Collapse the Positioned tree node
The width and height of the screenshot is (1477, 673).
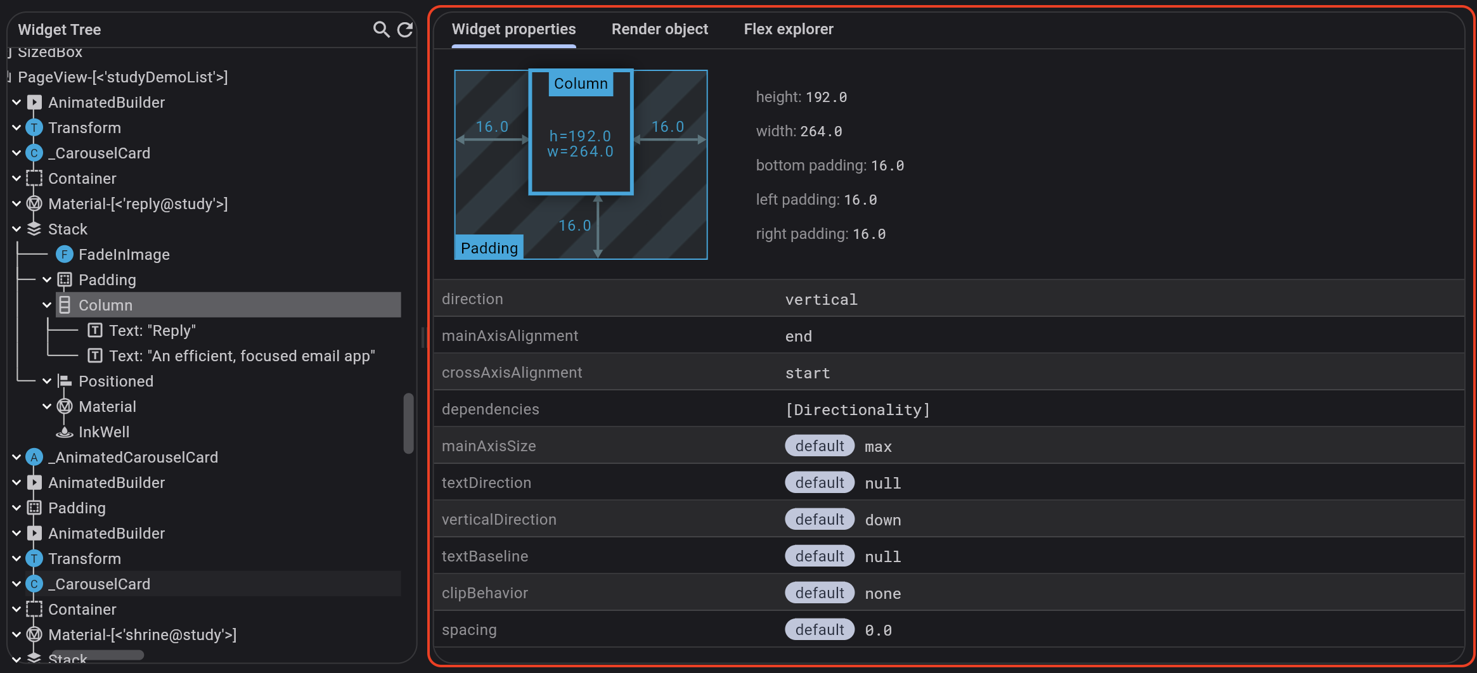pos(46,381)
